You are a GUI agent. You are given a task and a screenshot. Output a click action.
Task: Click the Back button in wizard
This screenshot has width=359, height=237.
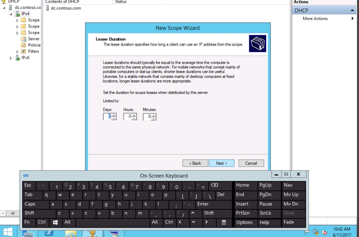point(195,163)
